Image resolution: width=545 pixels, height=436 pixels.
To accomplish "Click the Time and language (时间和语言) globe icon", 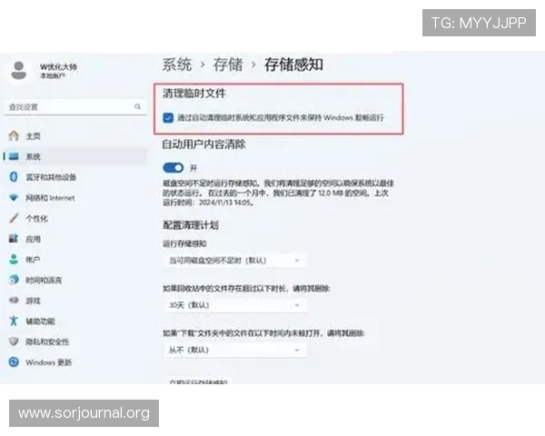I will coord(14,280).
